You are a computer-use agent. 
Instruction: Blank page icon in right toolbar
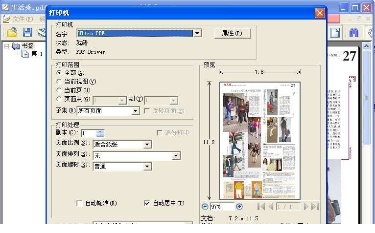334,33
